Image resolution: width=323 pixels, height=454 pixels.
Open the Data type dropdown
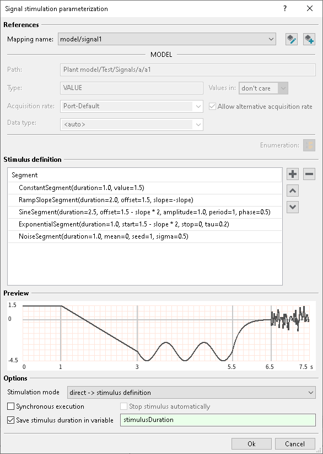[131, 124]
